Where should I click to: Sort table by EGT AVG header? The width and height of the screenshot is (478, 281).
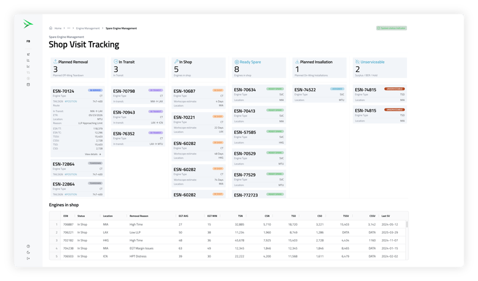pos(183,216)
